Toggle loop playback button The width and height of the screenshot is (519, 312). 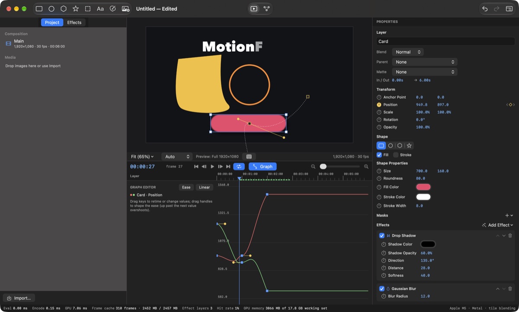[239, 167]
